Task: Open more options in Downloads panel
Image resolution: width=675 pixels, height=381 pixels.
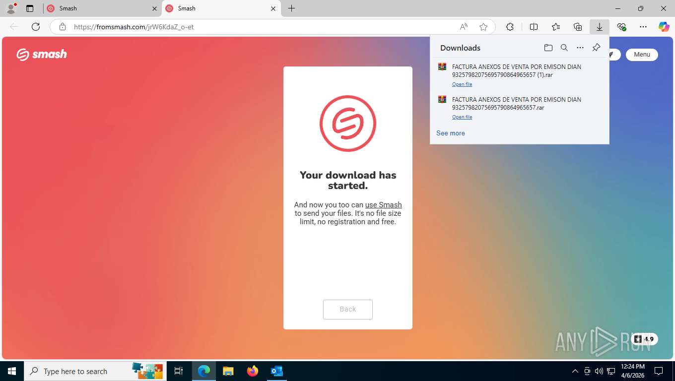Action: pos(580,48)
